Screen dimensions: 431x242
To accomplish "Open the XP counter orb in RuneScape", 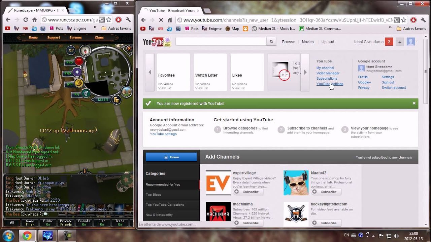I will [x=71, y=50].
